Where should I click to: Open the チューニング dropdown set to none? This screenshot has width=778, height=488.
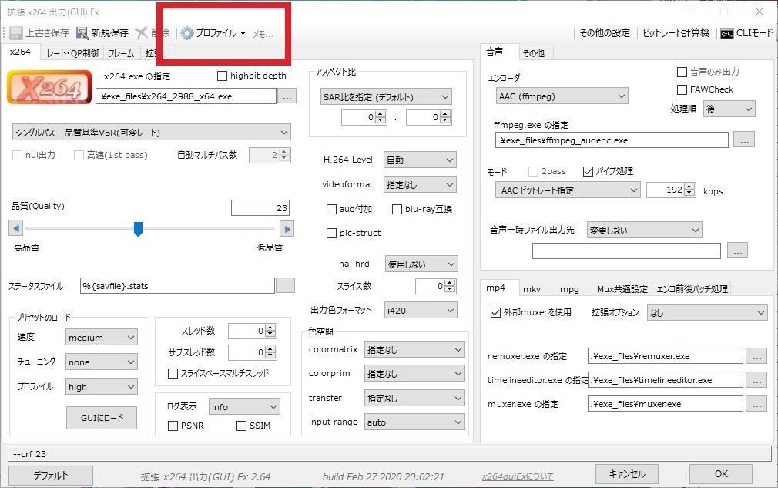click(x=101, y=362)
